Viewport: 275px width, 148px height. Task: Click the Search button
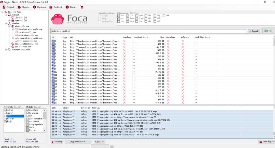(x=254, y=31)
